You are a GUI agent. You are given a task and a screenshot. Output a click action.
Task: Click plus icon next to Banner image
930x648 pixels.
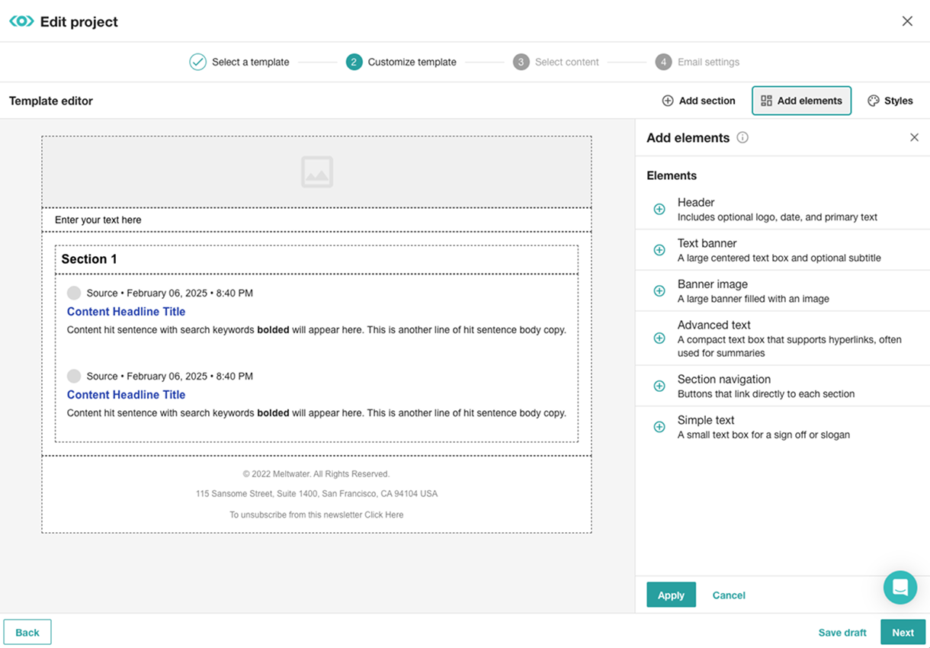(659, 290)
